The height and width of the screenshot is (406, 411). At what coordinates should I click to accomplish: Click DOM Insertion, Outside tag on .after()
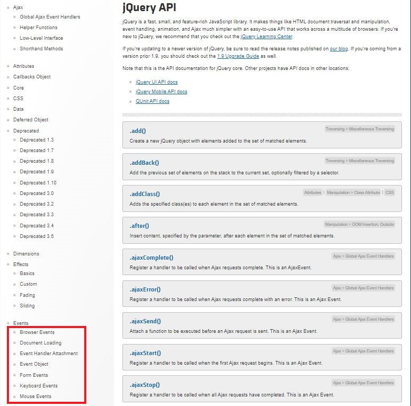(373, 224)
